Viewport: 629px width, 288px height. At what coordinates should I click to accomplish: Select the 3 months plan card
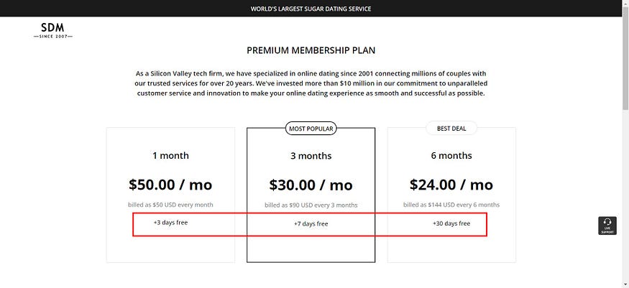311,195
